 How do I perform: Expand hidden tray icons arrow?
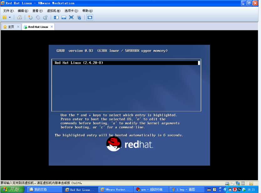(x=225, y=190)
